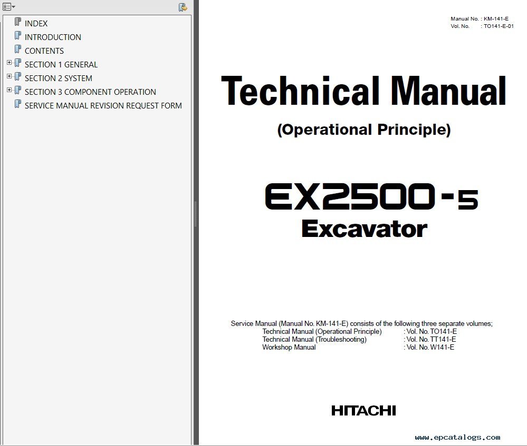
Task: Navigate to SECTION 3 COMPONENT OPERATION
Action: (90, 92)
